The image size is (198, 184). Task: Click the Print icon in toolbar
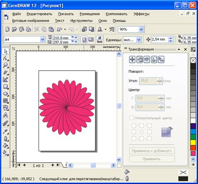29,29
